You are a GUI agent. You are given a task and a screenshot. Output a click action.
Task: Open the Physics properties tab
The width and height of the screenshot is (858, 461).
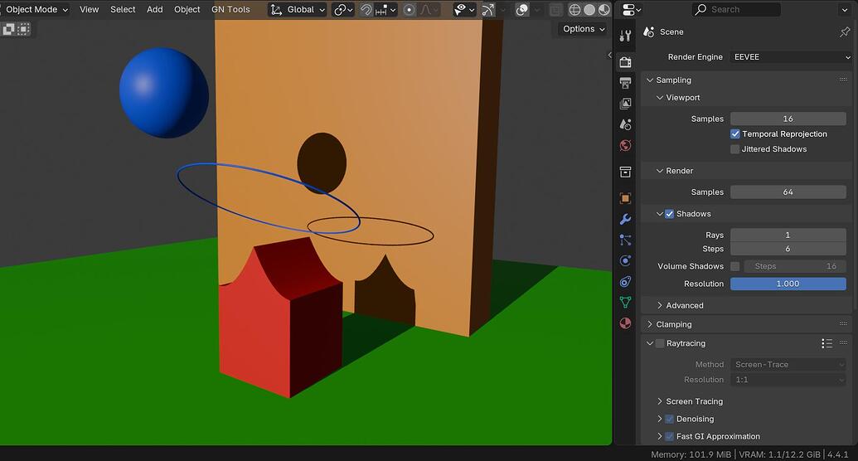(625, 260)
